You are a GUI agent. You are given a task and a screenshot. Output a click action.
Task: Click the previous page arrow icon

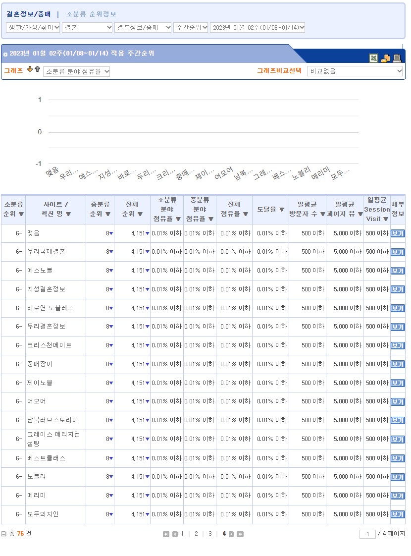(x=175, y=534)
